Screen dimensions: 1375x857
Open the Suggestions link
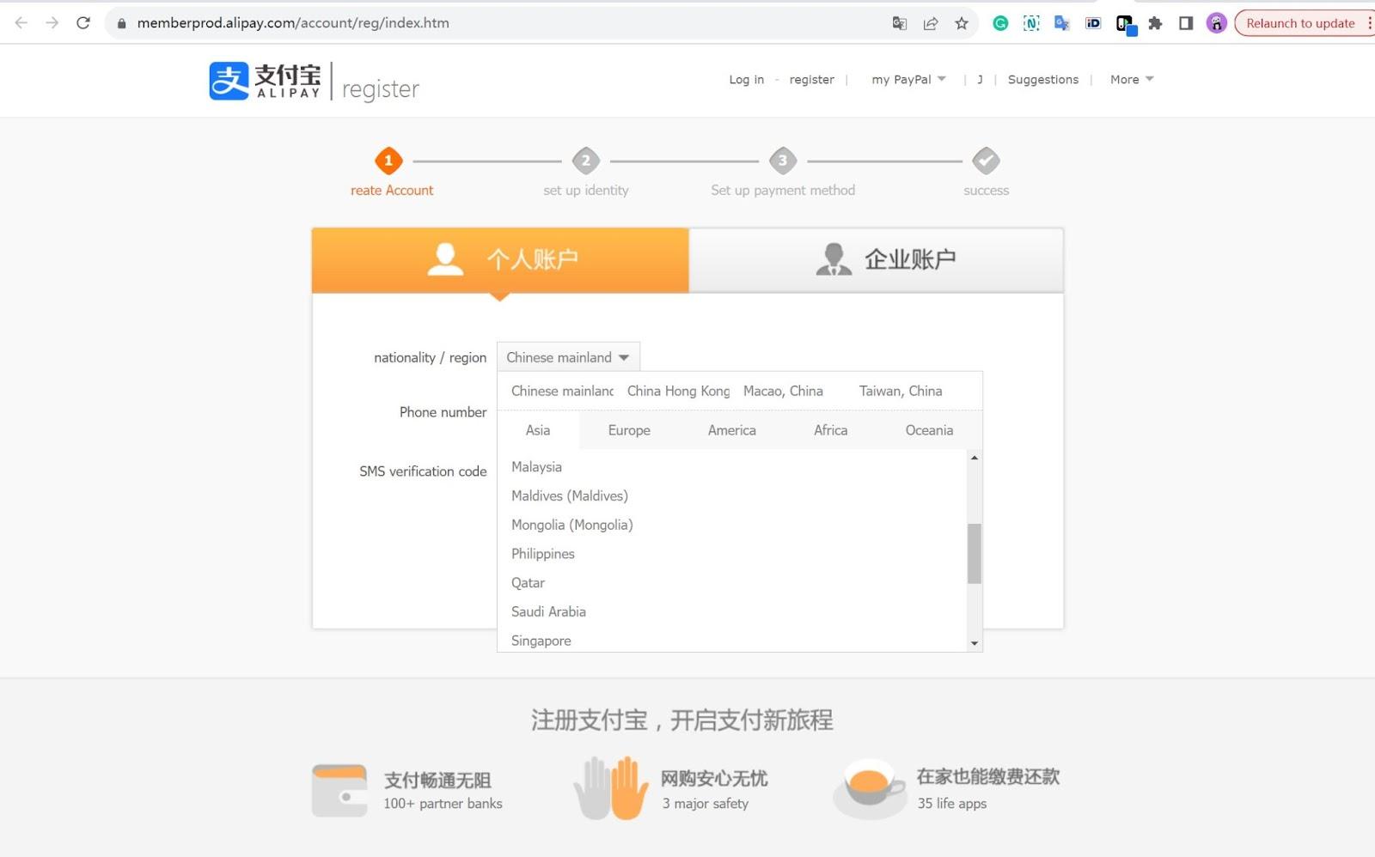[1042, 80]
